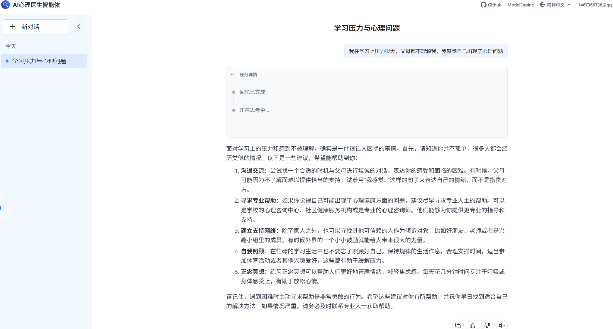Image resolution: width=613 pixels, height=329 pixels.
Task: Click the account email in top right
Action: [595, 5]
